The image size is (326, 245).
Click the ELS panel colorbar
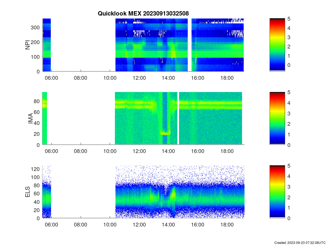pyautogui.click(x=277, y=192)
